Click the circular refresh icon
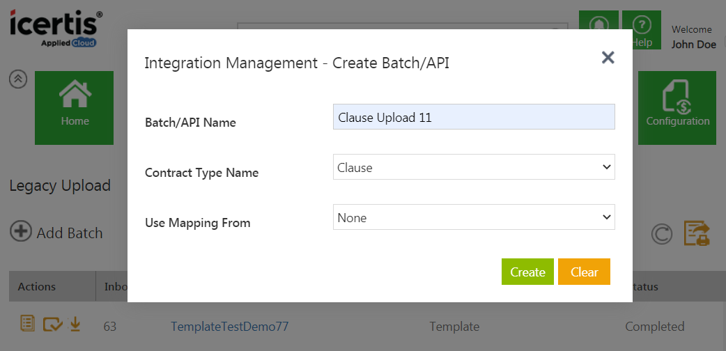The image size is (726, 351). (x=661, y=234)
